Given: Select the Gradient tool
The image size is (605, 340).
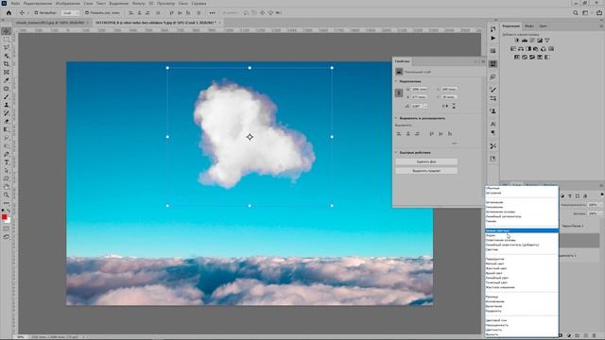Looking at the screenshot, I should (7, 129).
